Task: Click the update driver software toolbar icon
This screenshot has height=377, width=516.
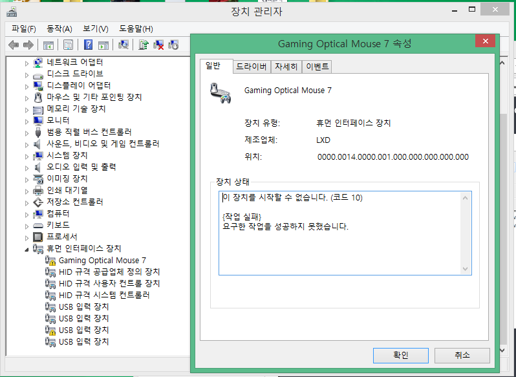Action: 144,45
